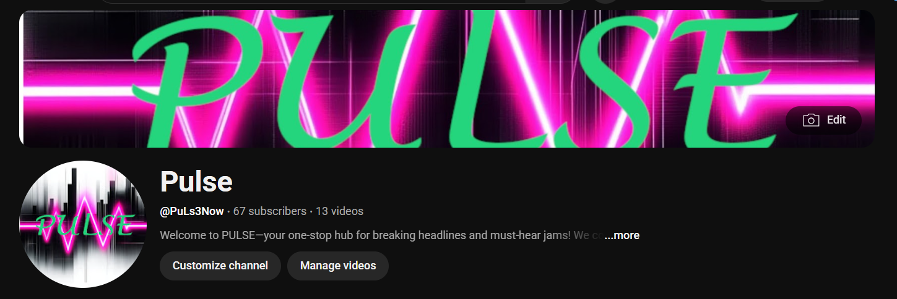
Task: Open Manage videos
Action: pos(338,266)
